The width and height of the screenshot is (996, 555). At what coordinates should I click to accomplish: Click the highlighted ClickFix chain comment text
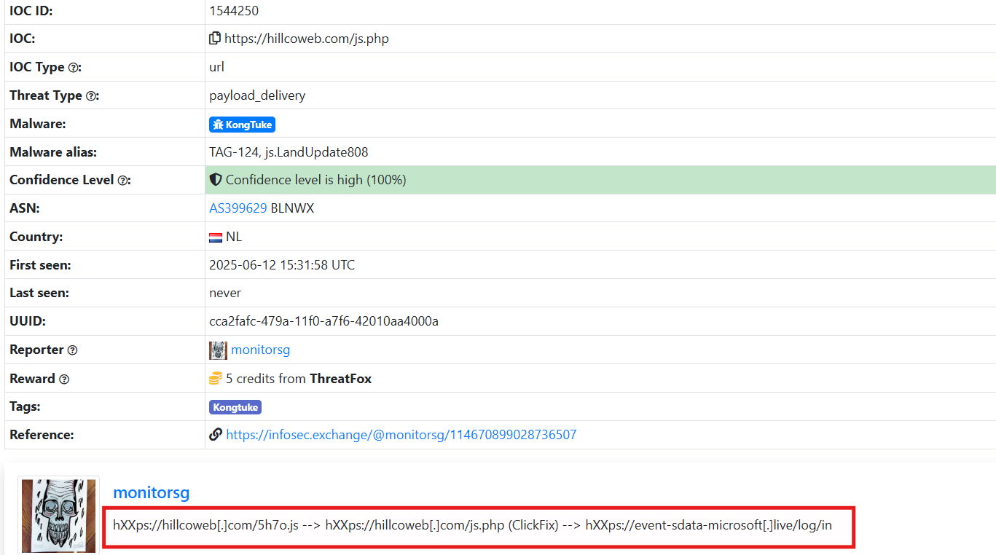tap(472, 525)
